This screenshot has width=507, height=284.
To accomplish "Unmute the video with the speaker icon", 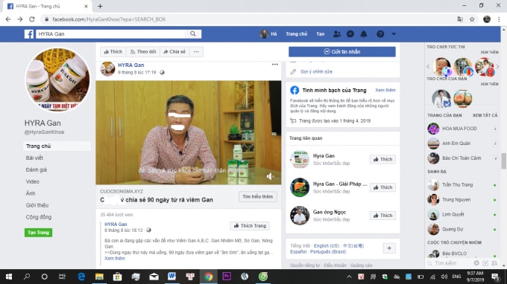I will point(270,176).
